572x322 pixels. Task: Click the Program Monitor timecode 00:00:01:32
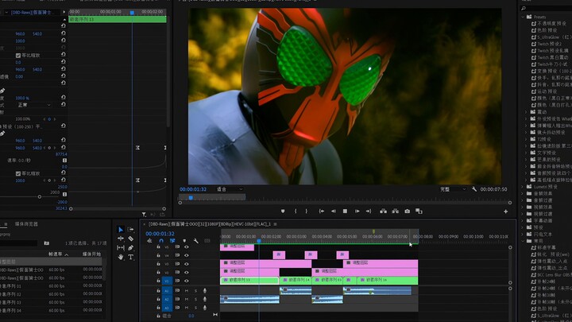point(193,189)
